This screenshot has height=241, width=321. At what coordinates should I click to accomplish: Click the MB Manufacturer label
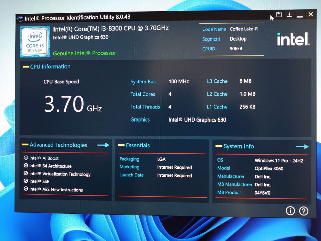[235, 184]
